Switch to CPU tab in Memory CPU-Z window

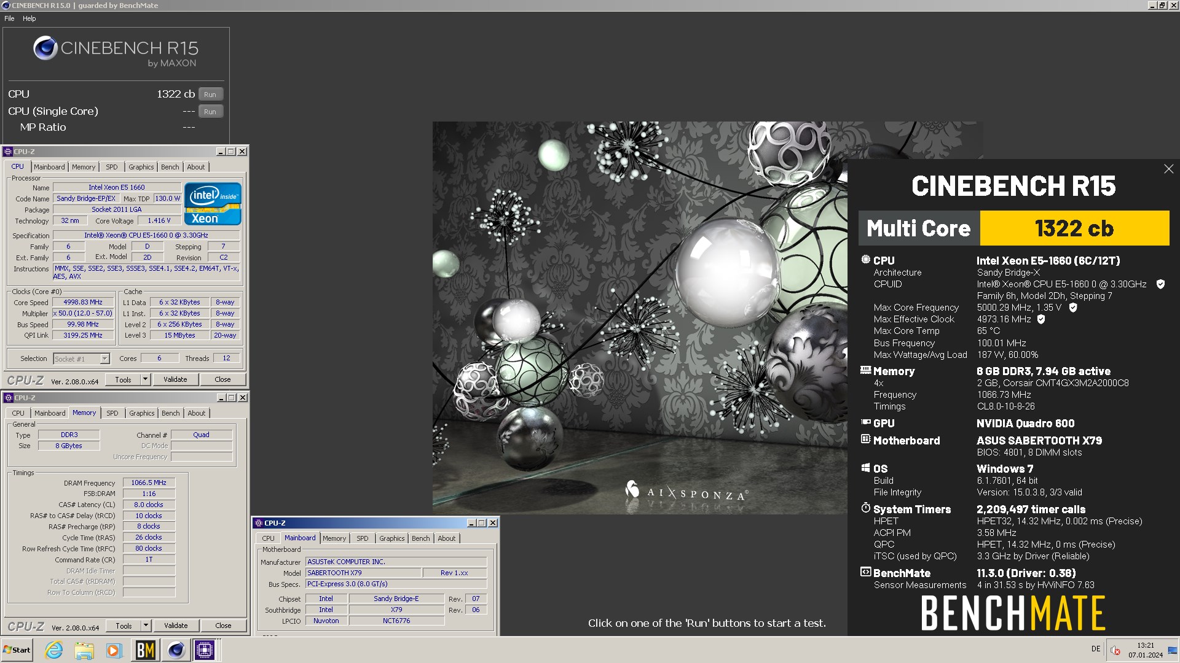tap(18, 413)
